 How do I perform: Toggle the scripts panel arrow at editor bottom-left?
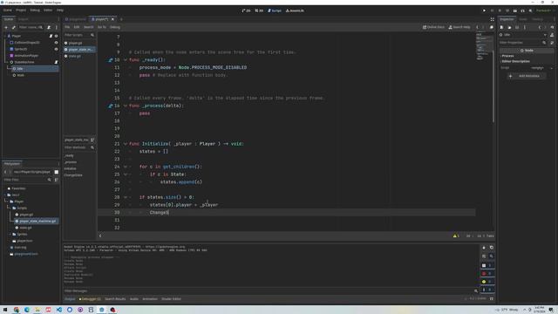pyautogui.click(x=100, y=235)
